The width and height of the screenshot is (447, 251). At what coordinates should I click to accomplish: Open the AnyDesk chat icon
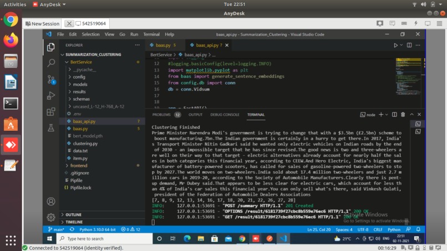coord(392,24)
